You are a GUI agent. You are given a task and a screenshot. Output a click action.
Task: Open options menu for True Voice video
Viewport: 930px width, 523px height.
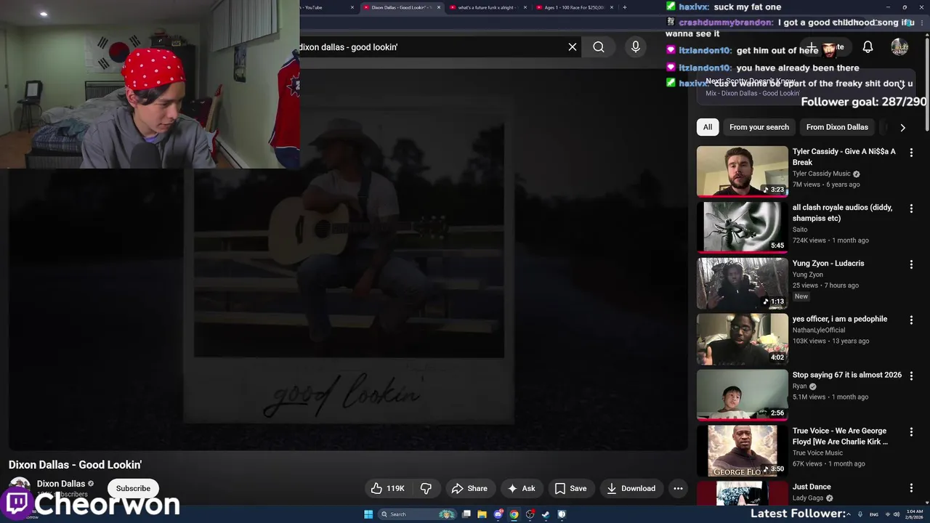click(911, 432)
